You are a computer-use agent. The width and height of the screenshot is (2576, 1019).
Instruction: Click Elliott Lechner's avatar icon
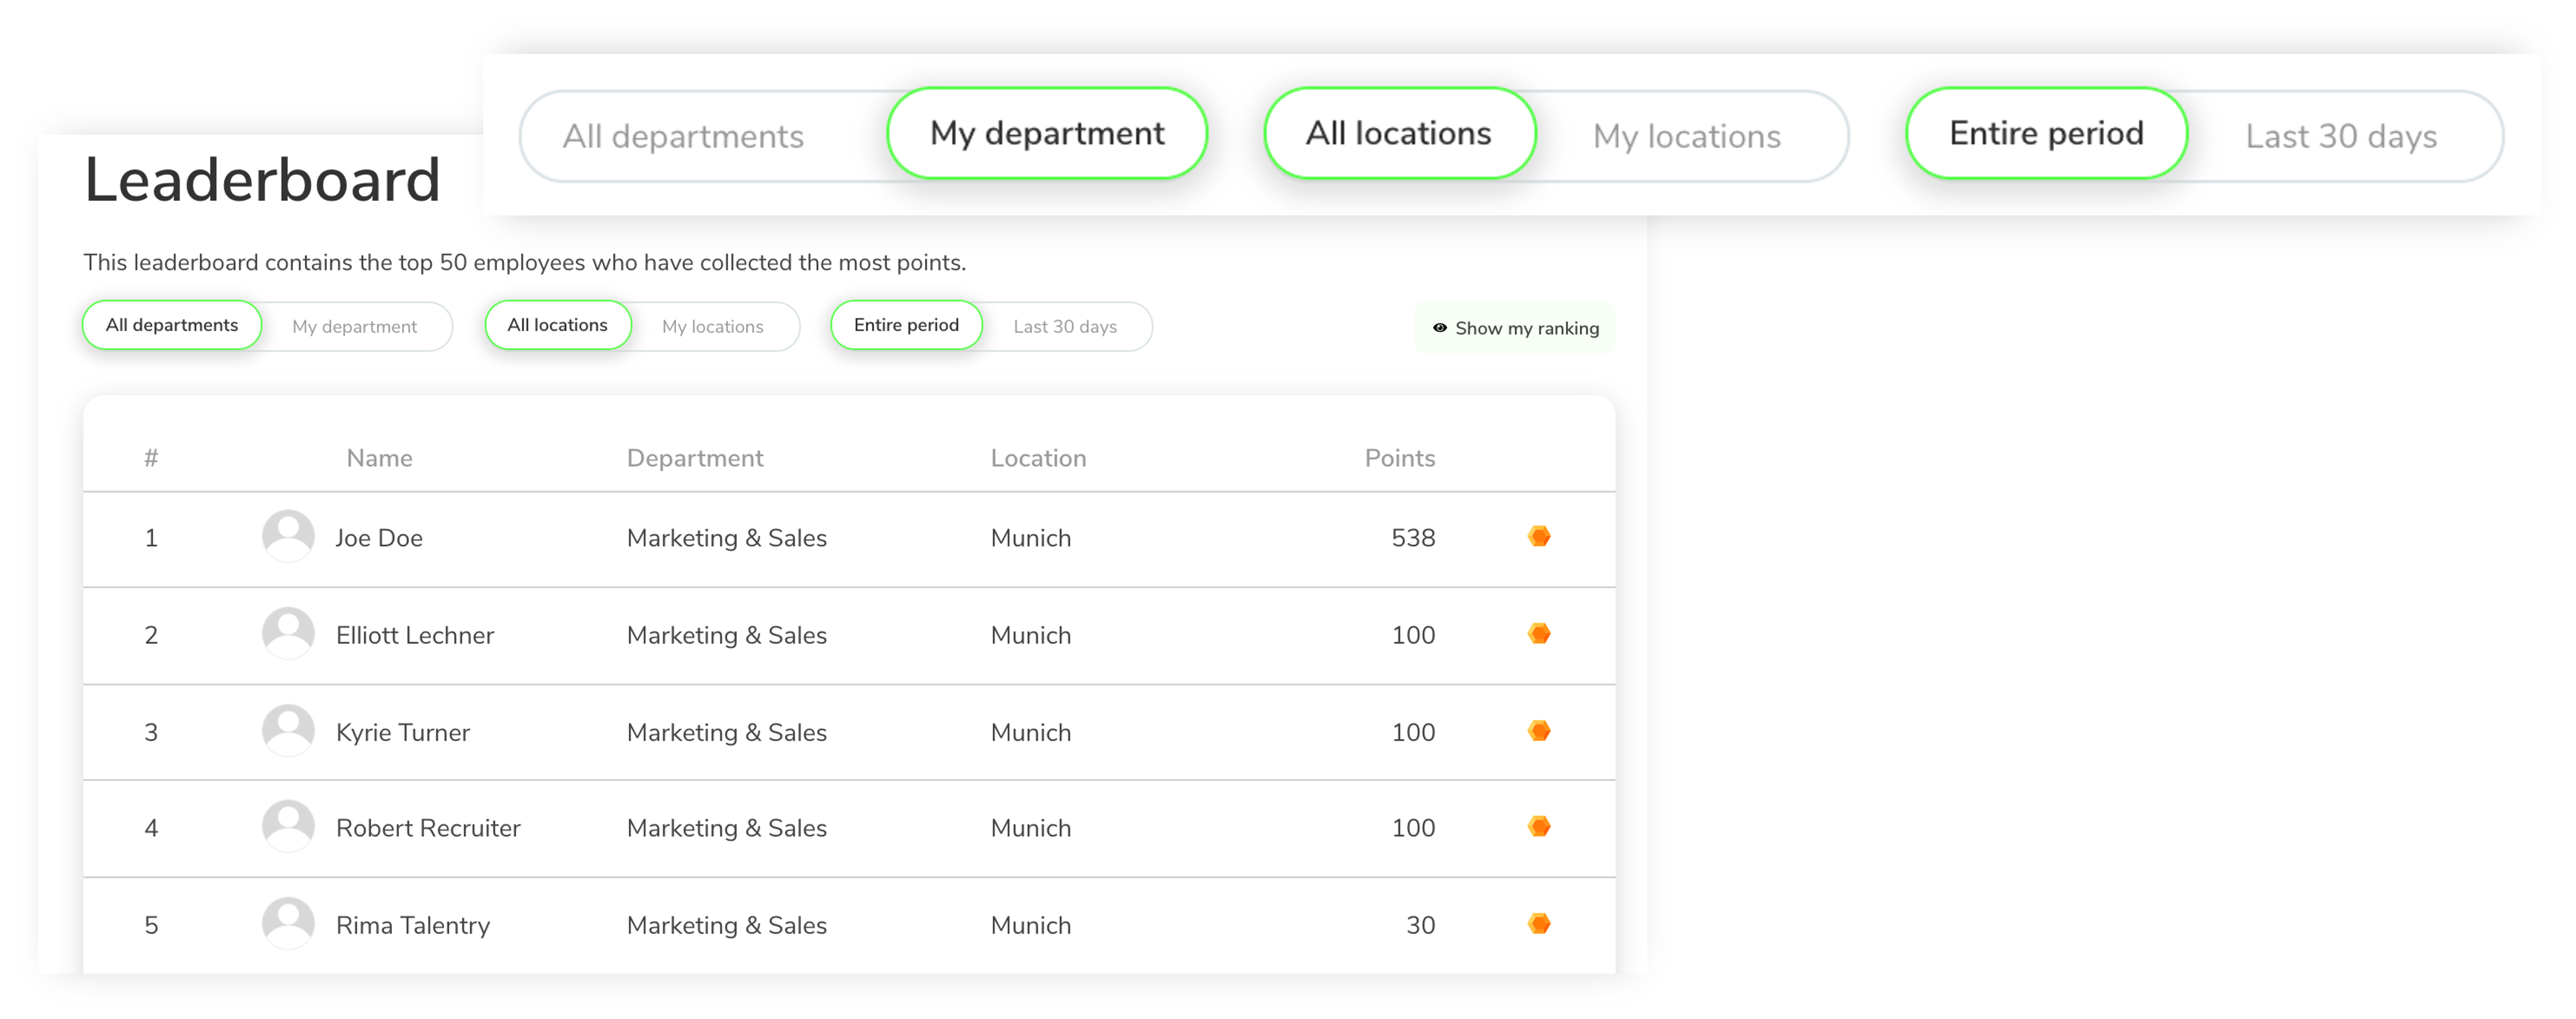tap(288, 633)
